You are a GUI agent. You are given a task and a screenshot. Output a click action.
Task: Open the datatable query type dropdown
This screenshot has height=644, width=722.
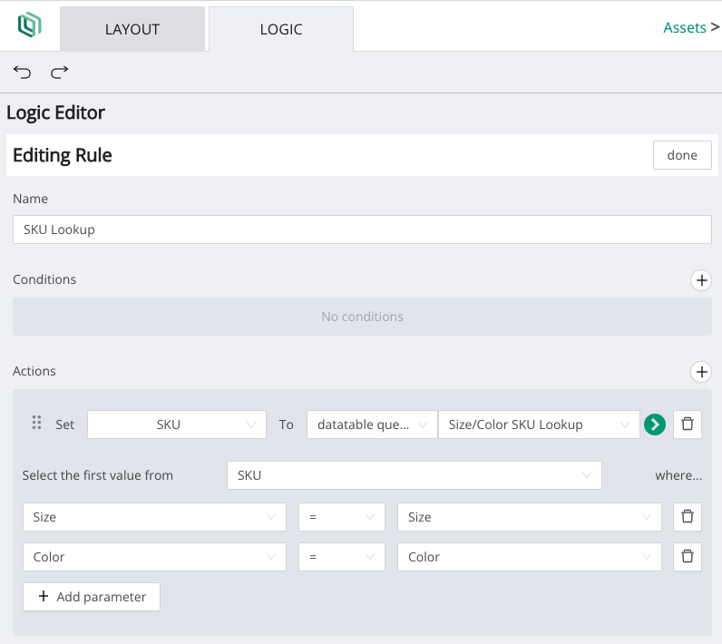(x=372, y=424)
